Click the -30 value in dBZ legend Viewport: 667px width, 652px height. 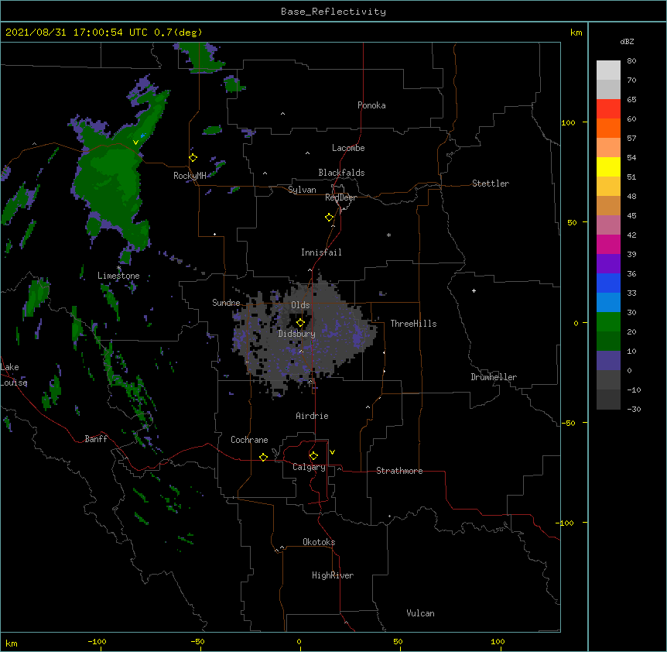coord(634,409)
